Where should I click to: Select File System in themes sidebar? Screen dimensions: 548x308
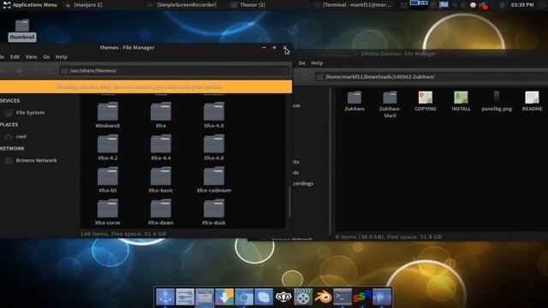pyautogui.click(x=25, y=112)
